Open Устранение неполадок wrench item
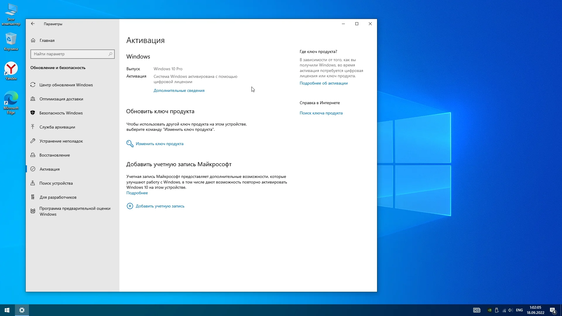 coord(61,141)
